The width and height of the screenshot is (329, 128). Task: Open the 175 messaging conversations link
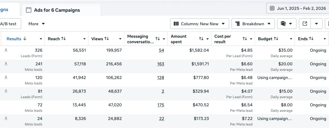[x=161, y=105]
